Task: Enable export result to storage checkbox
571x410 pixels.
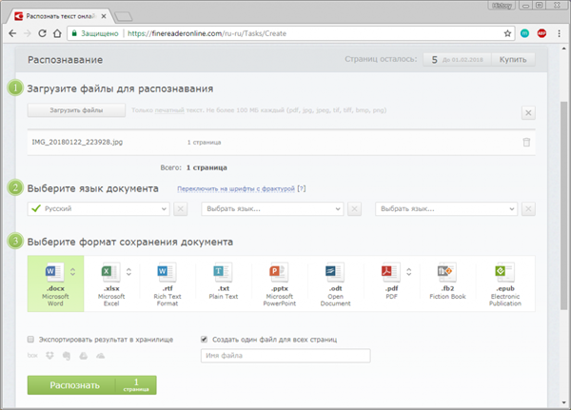Action: pos(30,340)
